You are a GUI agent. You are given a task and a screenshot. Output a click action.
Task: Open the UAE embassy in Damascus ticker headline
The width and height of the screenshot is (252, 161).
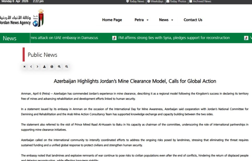[64, 38]
